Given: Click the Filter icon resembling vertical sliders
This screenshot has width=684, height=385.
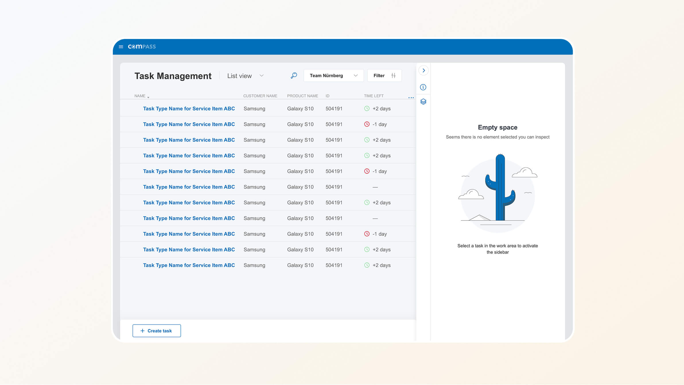Looking at the screenshot, I should (x=393, y=75).
